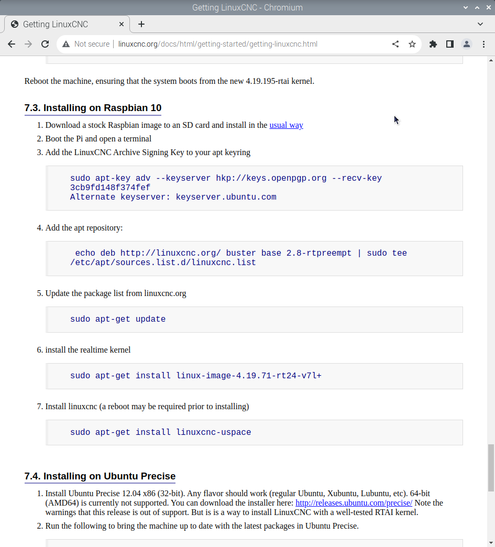Open the Not secure site information
This screenshot has height=547, width=495.
coord(86,44)
